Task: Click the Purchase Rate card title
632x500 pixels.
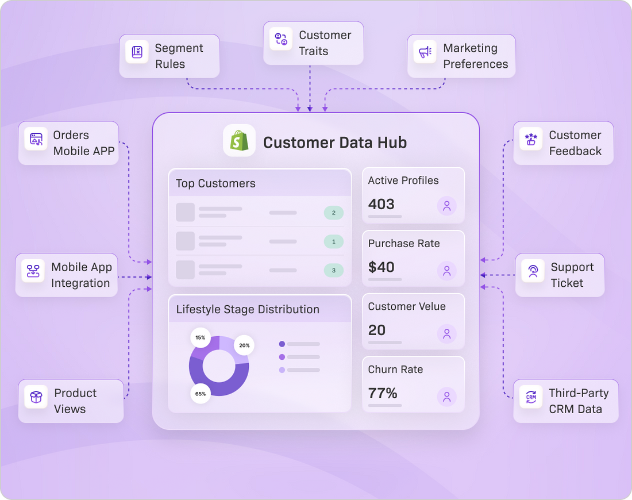Action: click(404, 243)
